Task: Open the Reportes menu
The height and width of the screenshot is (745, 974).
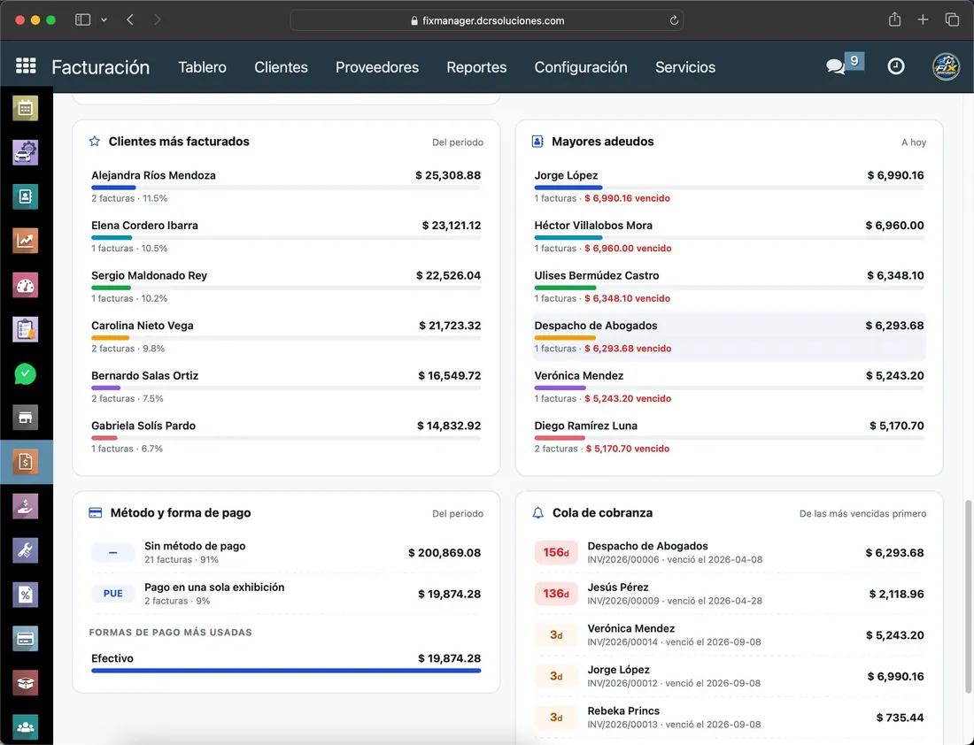Action: 476,67
